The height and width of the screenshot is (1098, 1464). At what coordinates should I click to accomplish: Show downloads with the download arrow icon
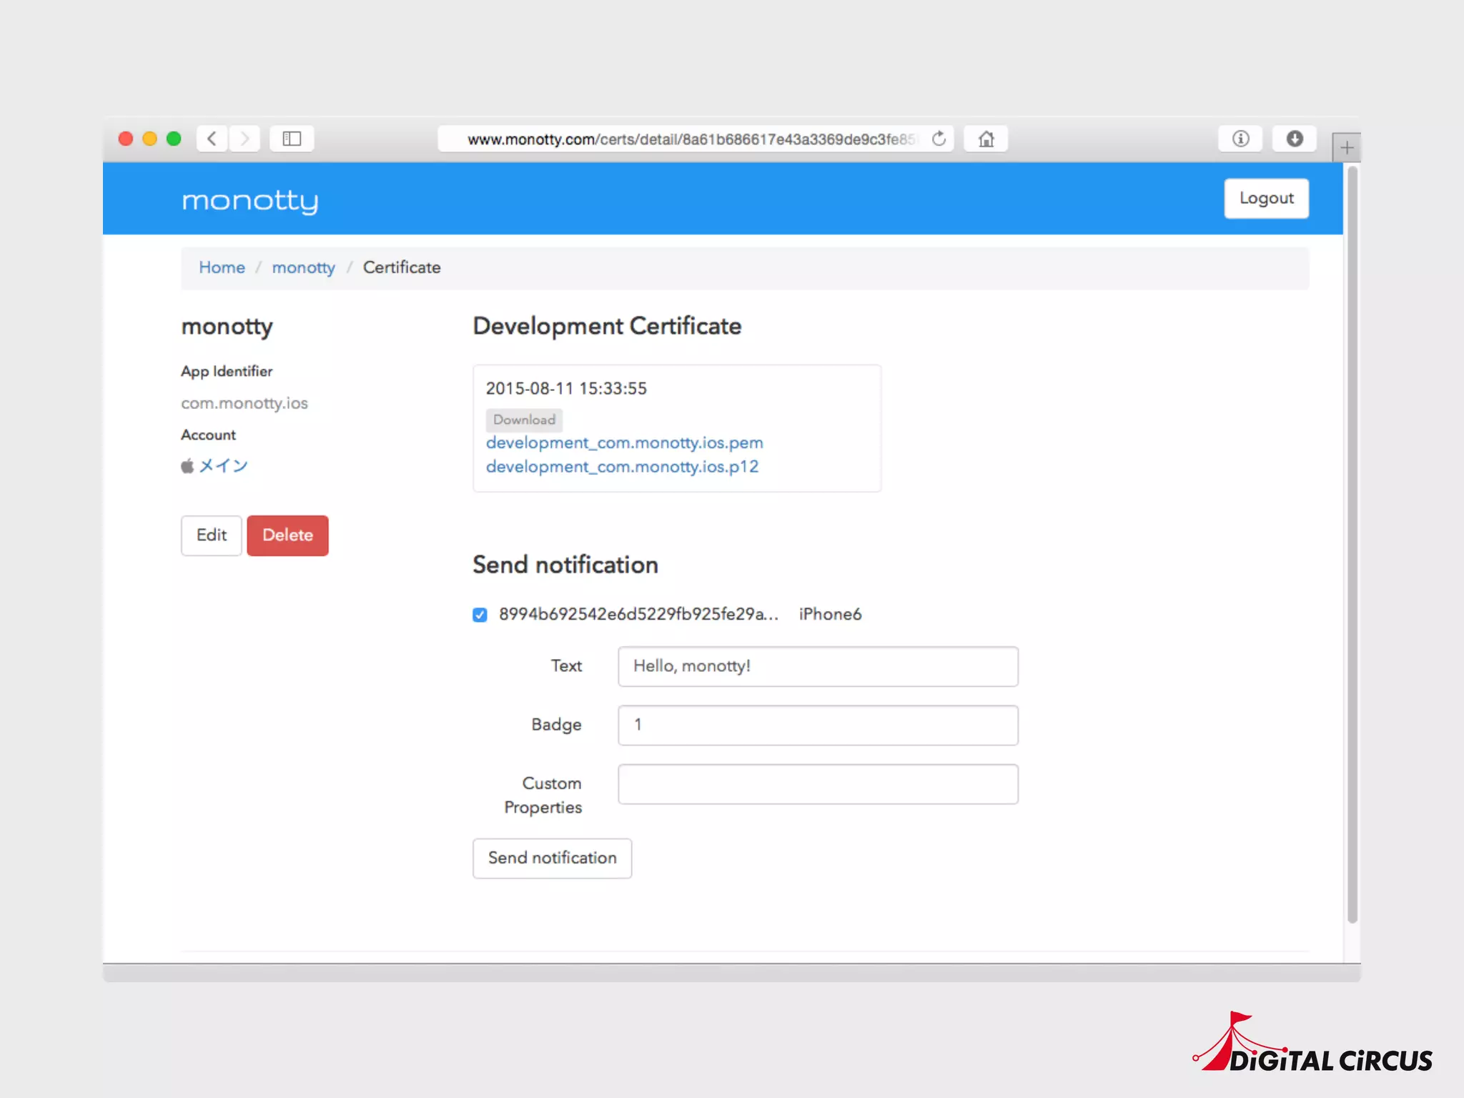1294,139
